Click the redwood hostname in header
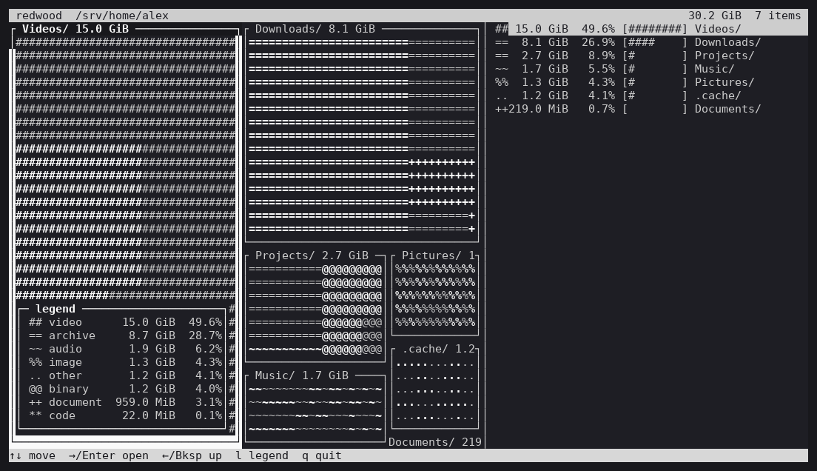Image resolution: width=817 pixels, height=471 pixels. pyautogui.click(x=38, y=16)
